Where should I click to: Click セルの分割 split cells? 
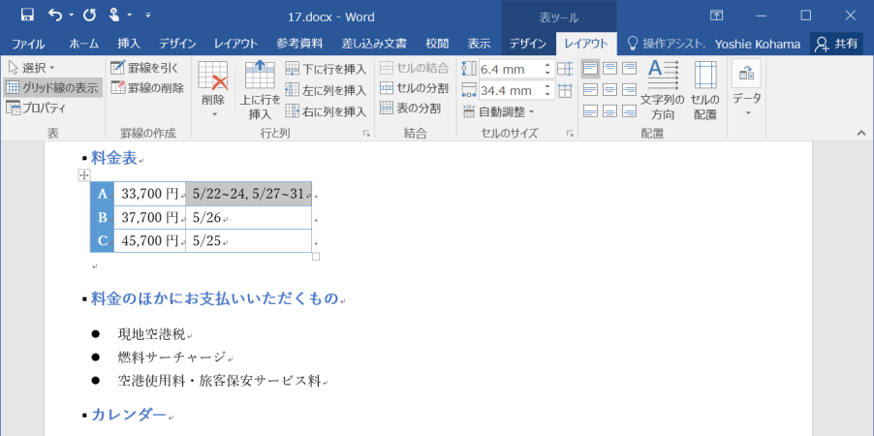414,87
